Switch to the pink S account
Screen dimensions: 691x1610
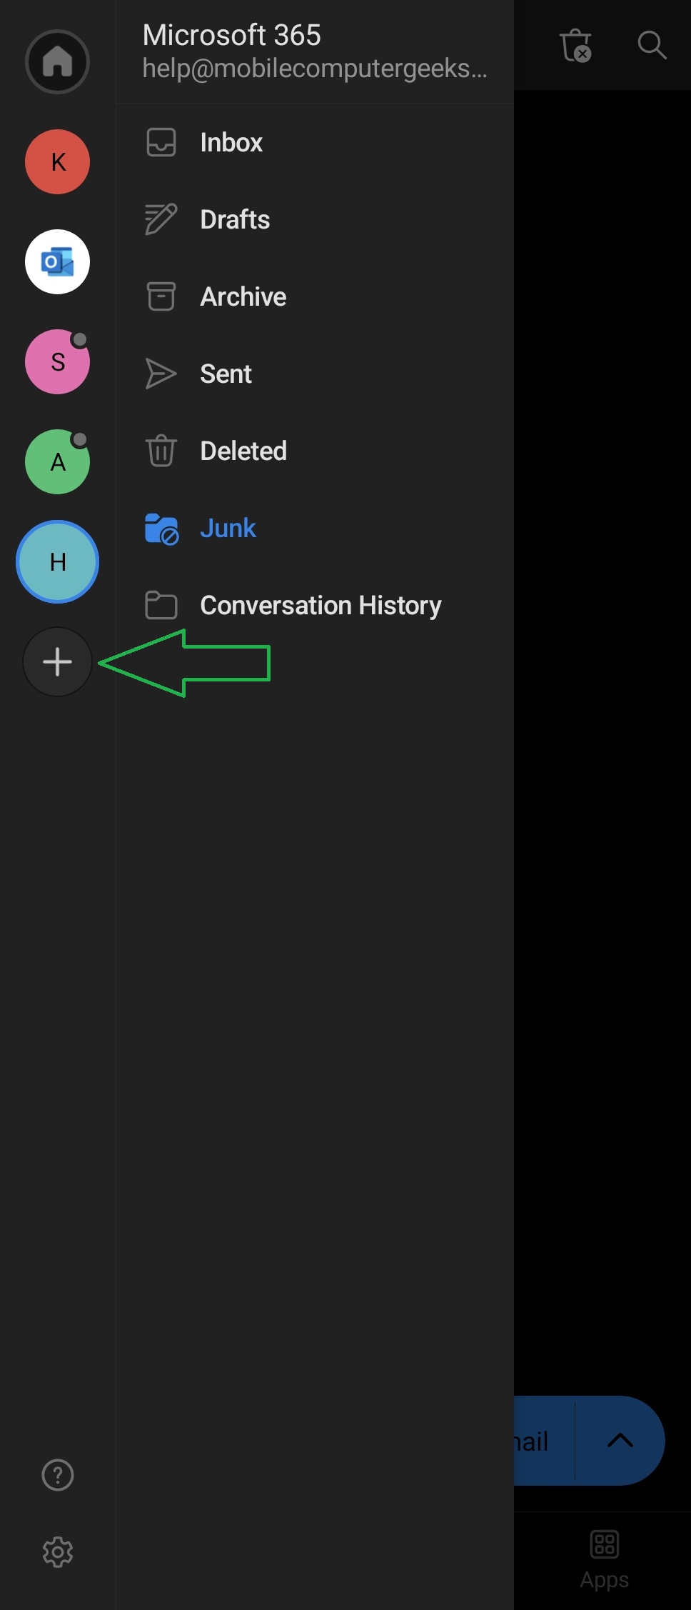(57, 361)
